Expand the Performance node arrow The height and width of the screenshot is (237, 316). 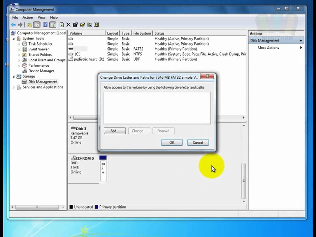[19, 66]
